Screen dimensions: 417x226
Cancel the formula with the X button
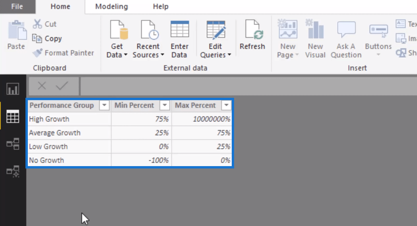[42, 86]
